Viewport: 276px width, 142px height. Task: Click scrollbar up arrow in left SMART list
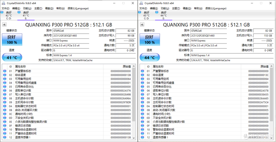[x=134, y=66]
